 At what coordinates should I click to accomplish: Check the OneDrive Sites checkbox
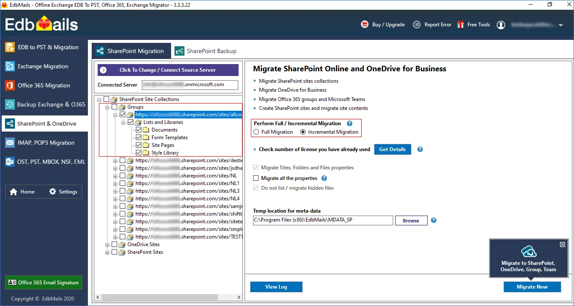pyautogui.click(x=114, y=244)
